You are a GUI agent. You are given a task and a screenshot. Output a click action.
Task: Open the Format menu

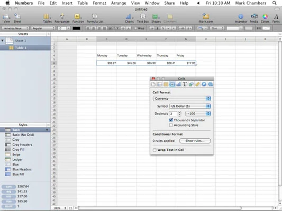coord(99,3)
